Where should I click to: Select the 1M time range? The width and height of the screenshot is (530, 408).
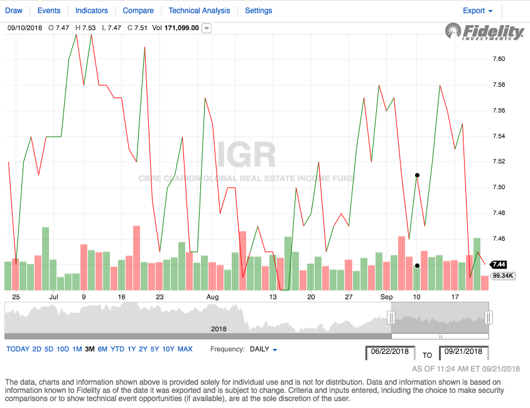77,349
